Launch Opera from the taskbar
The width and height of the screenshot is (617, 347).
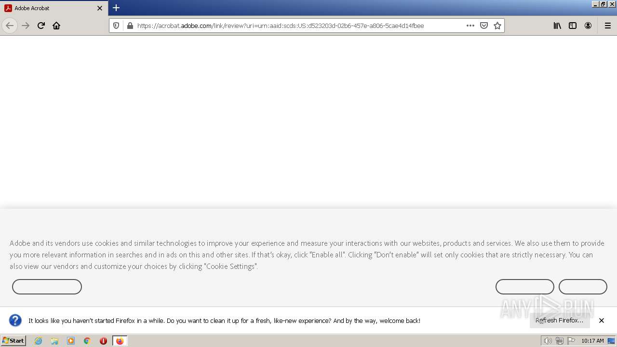click(x=103, y=341)
